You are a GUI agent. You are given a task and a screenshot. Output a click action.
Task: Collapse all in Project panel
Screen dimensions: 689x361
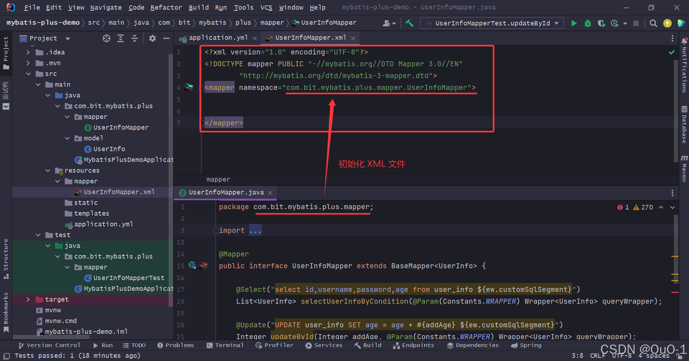click(135, 38)
